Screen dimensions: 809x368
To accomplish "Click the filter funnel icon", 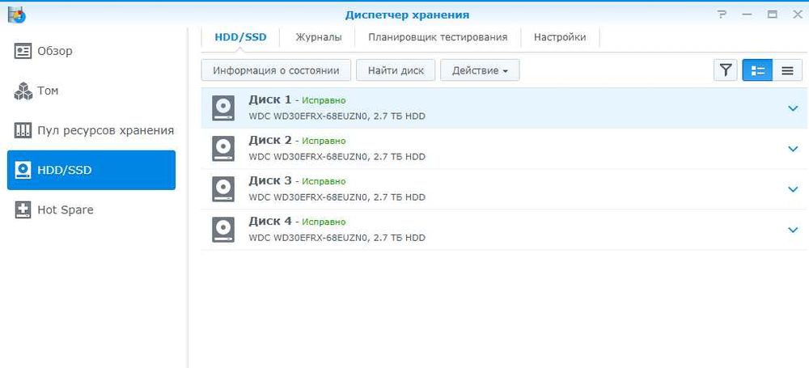I will (x=726, y=70).
